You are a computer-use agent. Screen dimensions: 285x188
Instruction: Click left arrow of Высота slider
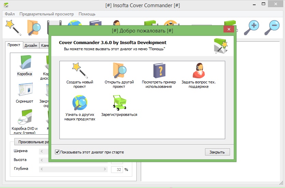42,160
